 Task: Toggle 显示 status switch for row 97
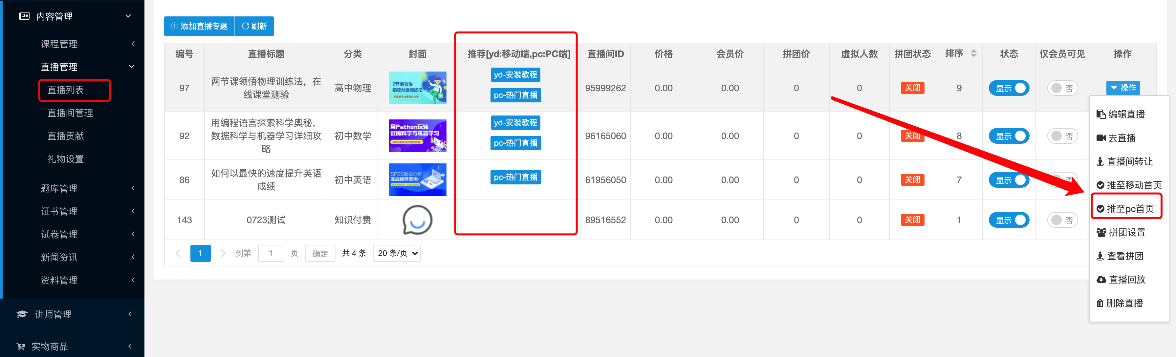pos(1009,88)
